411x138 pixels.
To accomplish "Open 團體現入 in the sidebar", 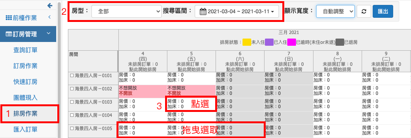I will coord(25,98).
